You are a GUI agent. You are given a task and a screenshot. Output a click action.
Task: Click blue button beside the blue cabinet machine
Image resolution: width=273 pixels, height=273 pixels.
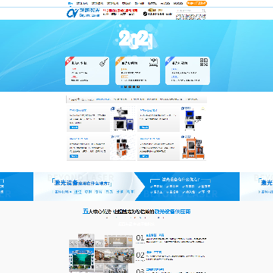[x=144, y=127]
